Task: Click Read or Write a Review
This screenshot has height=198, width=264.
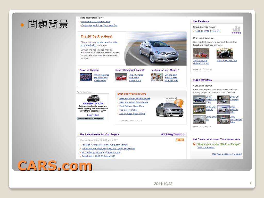Action: (x=207, y=31)
